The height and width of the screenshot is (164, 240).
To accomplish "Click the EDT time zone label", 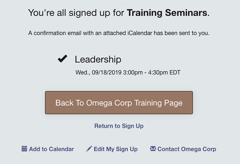I will (175, 72).
